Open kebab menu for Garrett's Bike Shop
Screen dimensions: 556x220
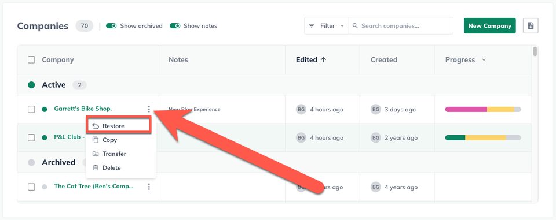click(149, 109)
